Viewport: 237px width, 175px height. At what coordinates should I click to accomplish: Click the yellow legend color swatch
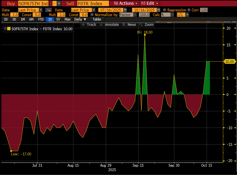(x=9, y=29)
